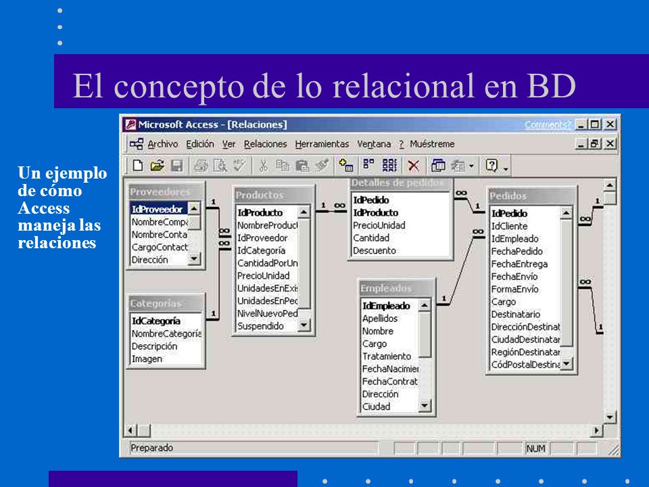Screen dimensions: 649x487
Task: Open the New Object dropdown arrow
Action: click(x=471, y=166)
